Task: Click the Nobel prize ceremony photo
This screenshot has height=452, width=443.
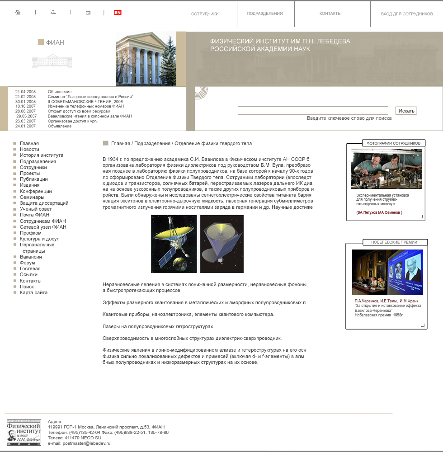Action: tap(386, 271)
